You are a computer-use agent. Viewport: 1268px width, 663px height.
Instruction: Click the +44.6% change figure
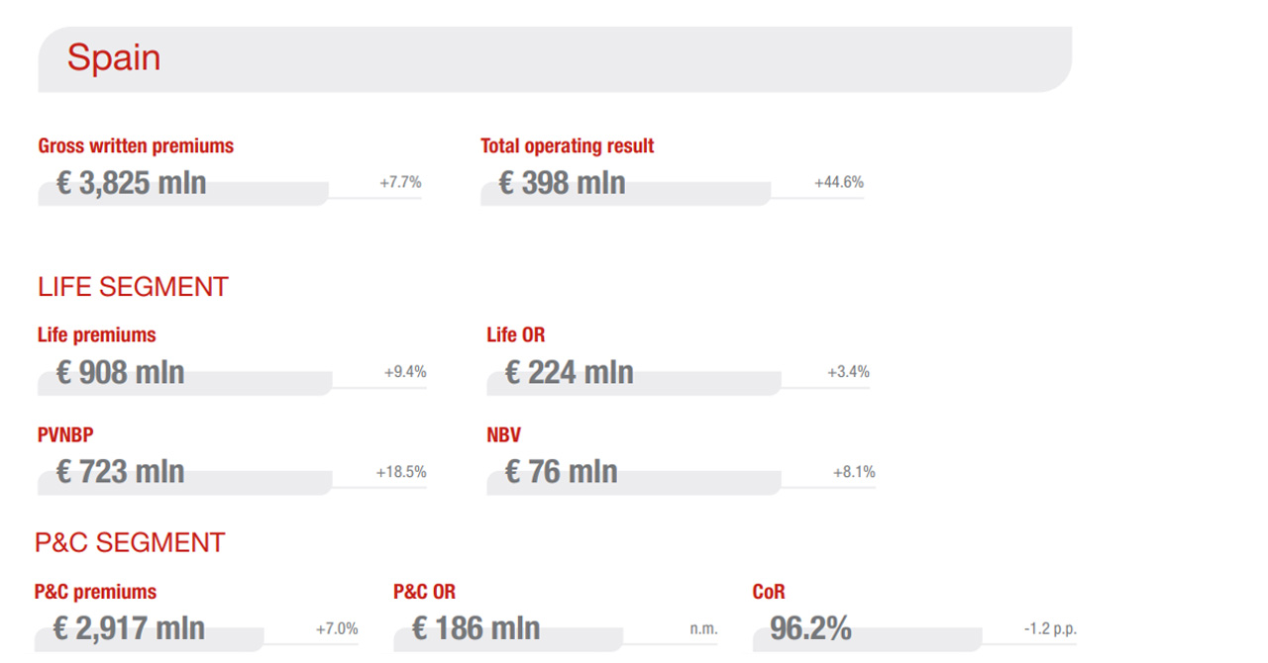(839, 182)
